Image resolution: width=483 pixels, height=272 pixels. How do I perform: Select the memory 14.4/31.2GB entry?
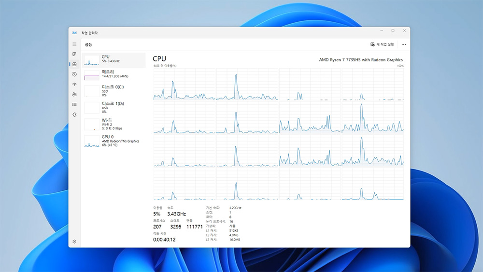point(114,75)
